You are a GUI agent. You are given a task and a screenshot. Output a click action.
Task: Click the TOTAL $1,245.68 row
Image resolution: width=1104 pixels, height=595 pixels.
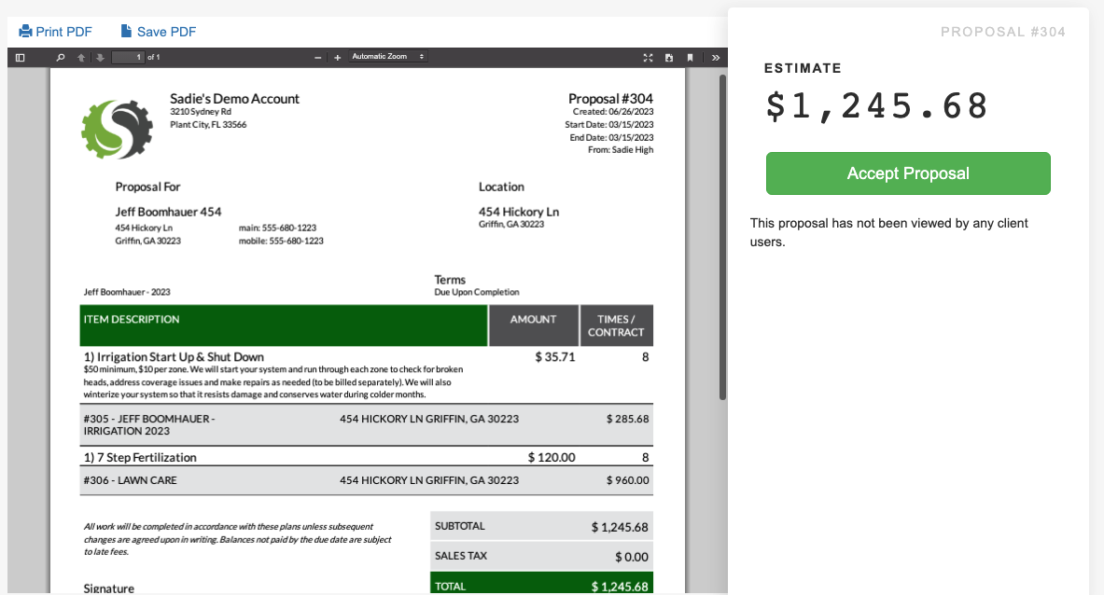point(541,584)
